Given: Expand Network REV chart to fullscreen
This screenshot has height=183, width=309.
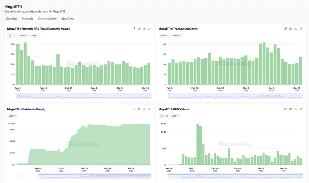Looking at the screenshot, I should click(x=150, y=29).
